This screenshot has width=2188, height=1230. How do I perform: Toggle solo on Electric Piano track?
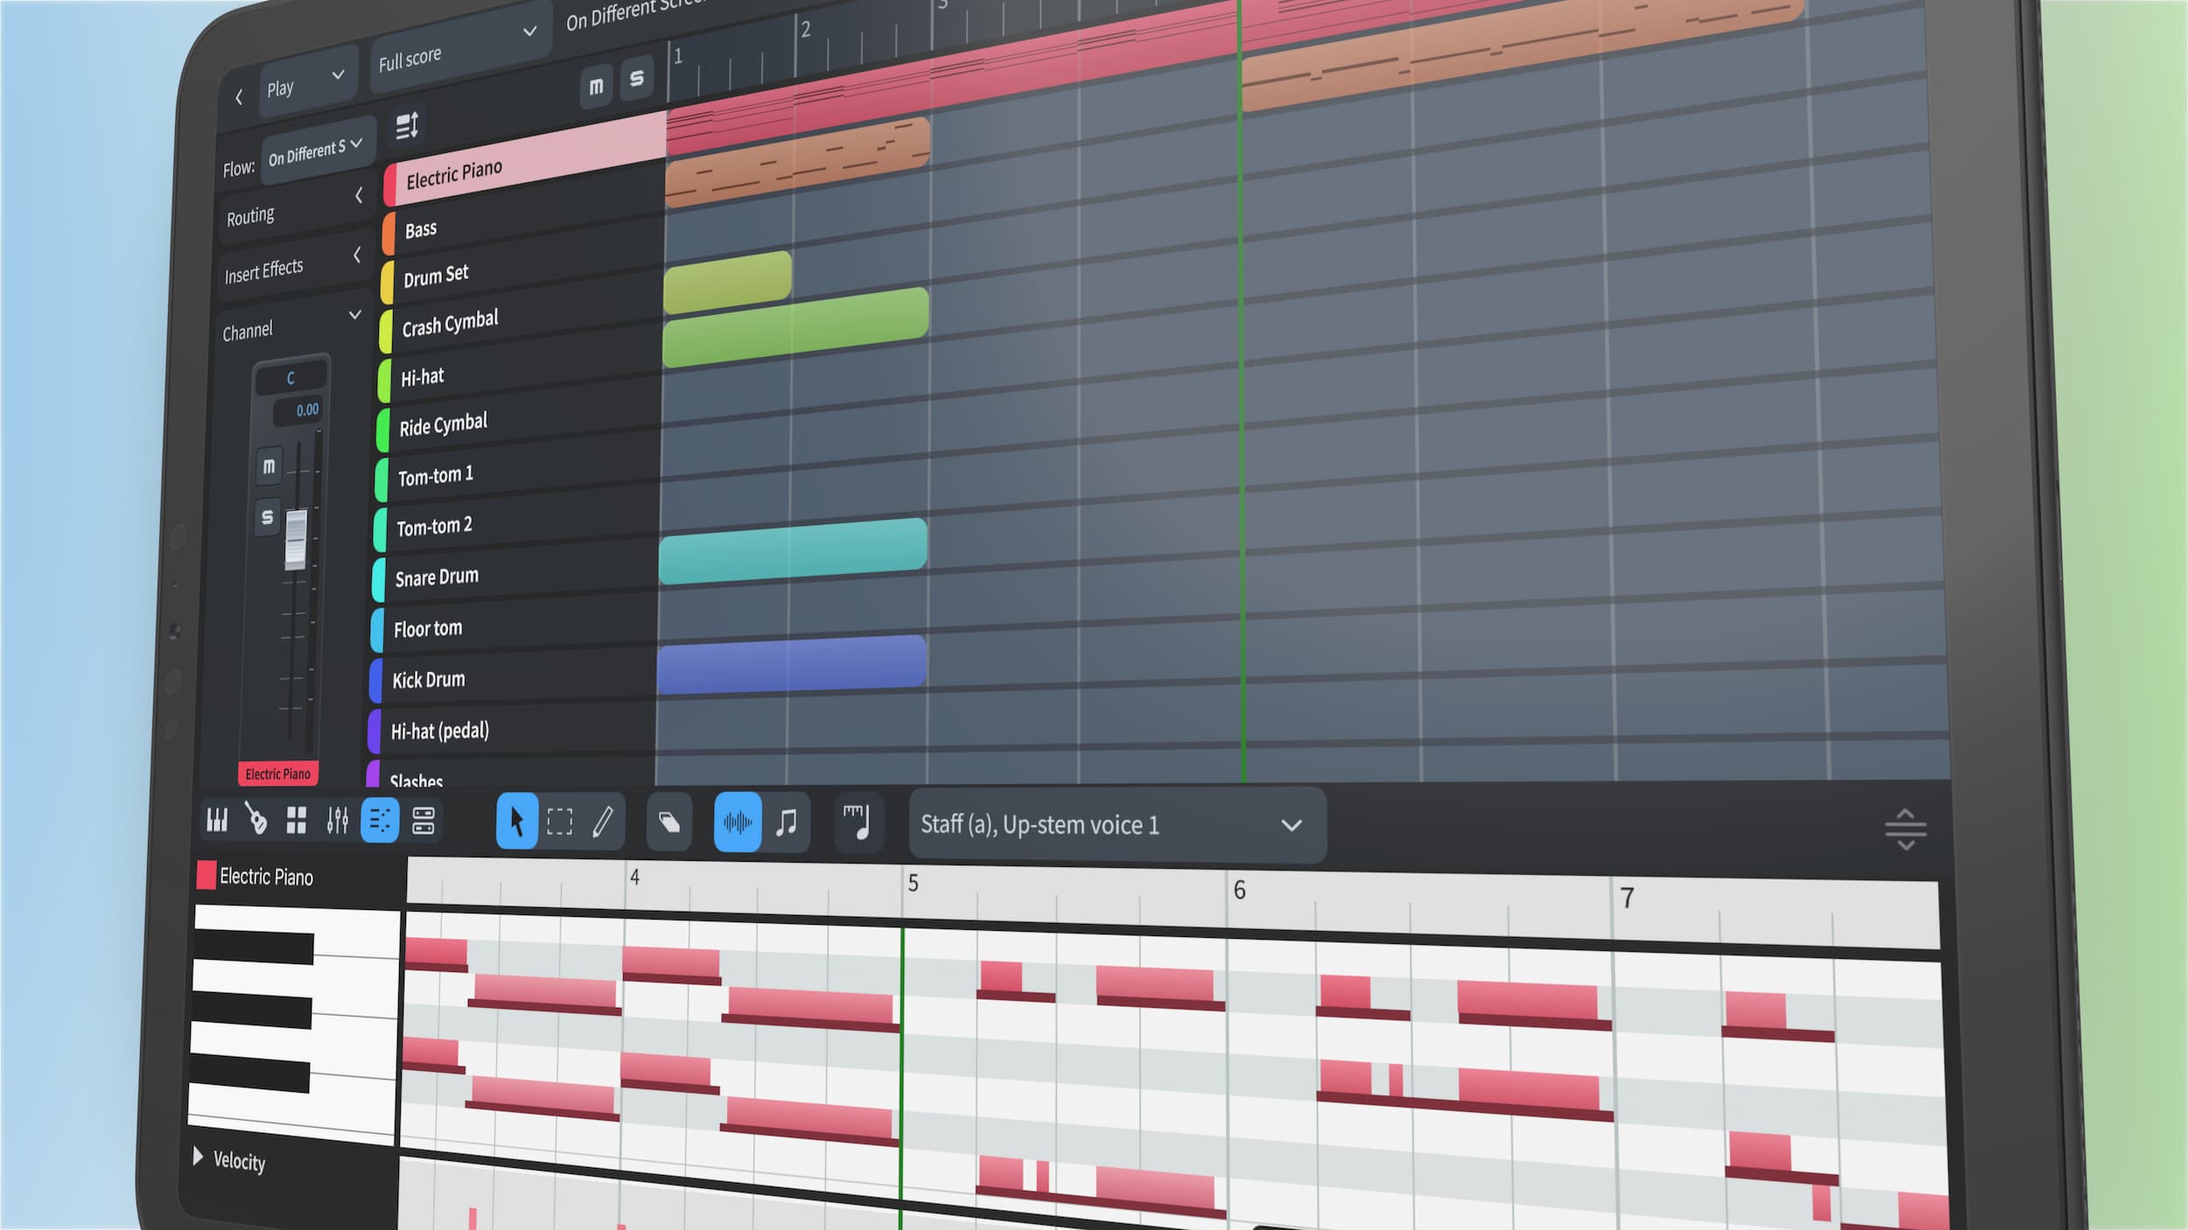click(266, 515)
